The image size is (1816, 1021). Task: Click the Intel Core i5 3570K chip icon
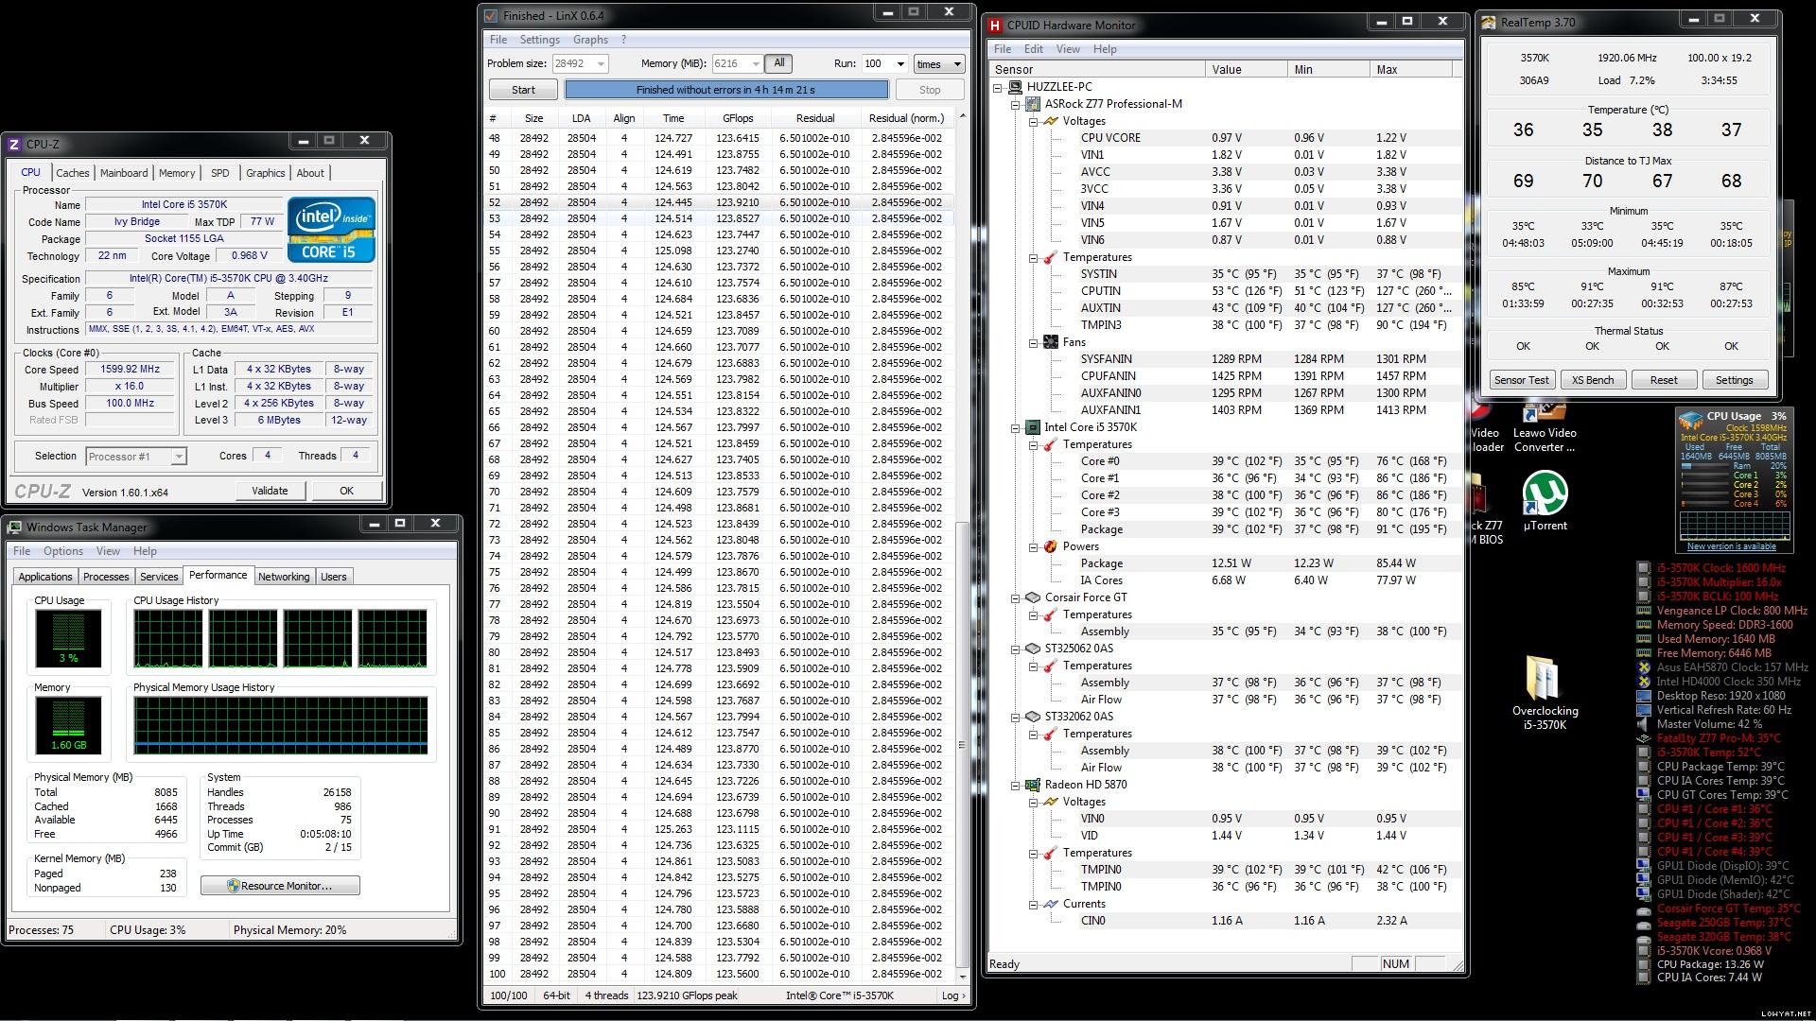point(1032,427)
